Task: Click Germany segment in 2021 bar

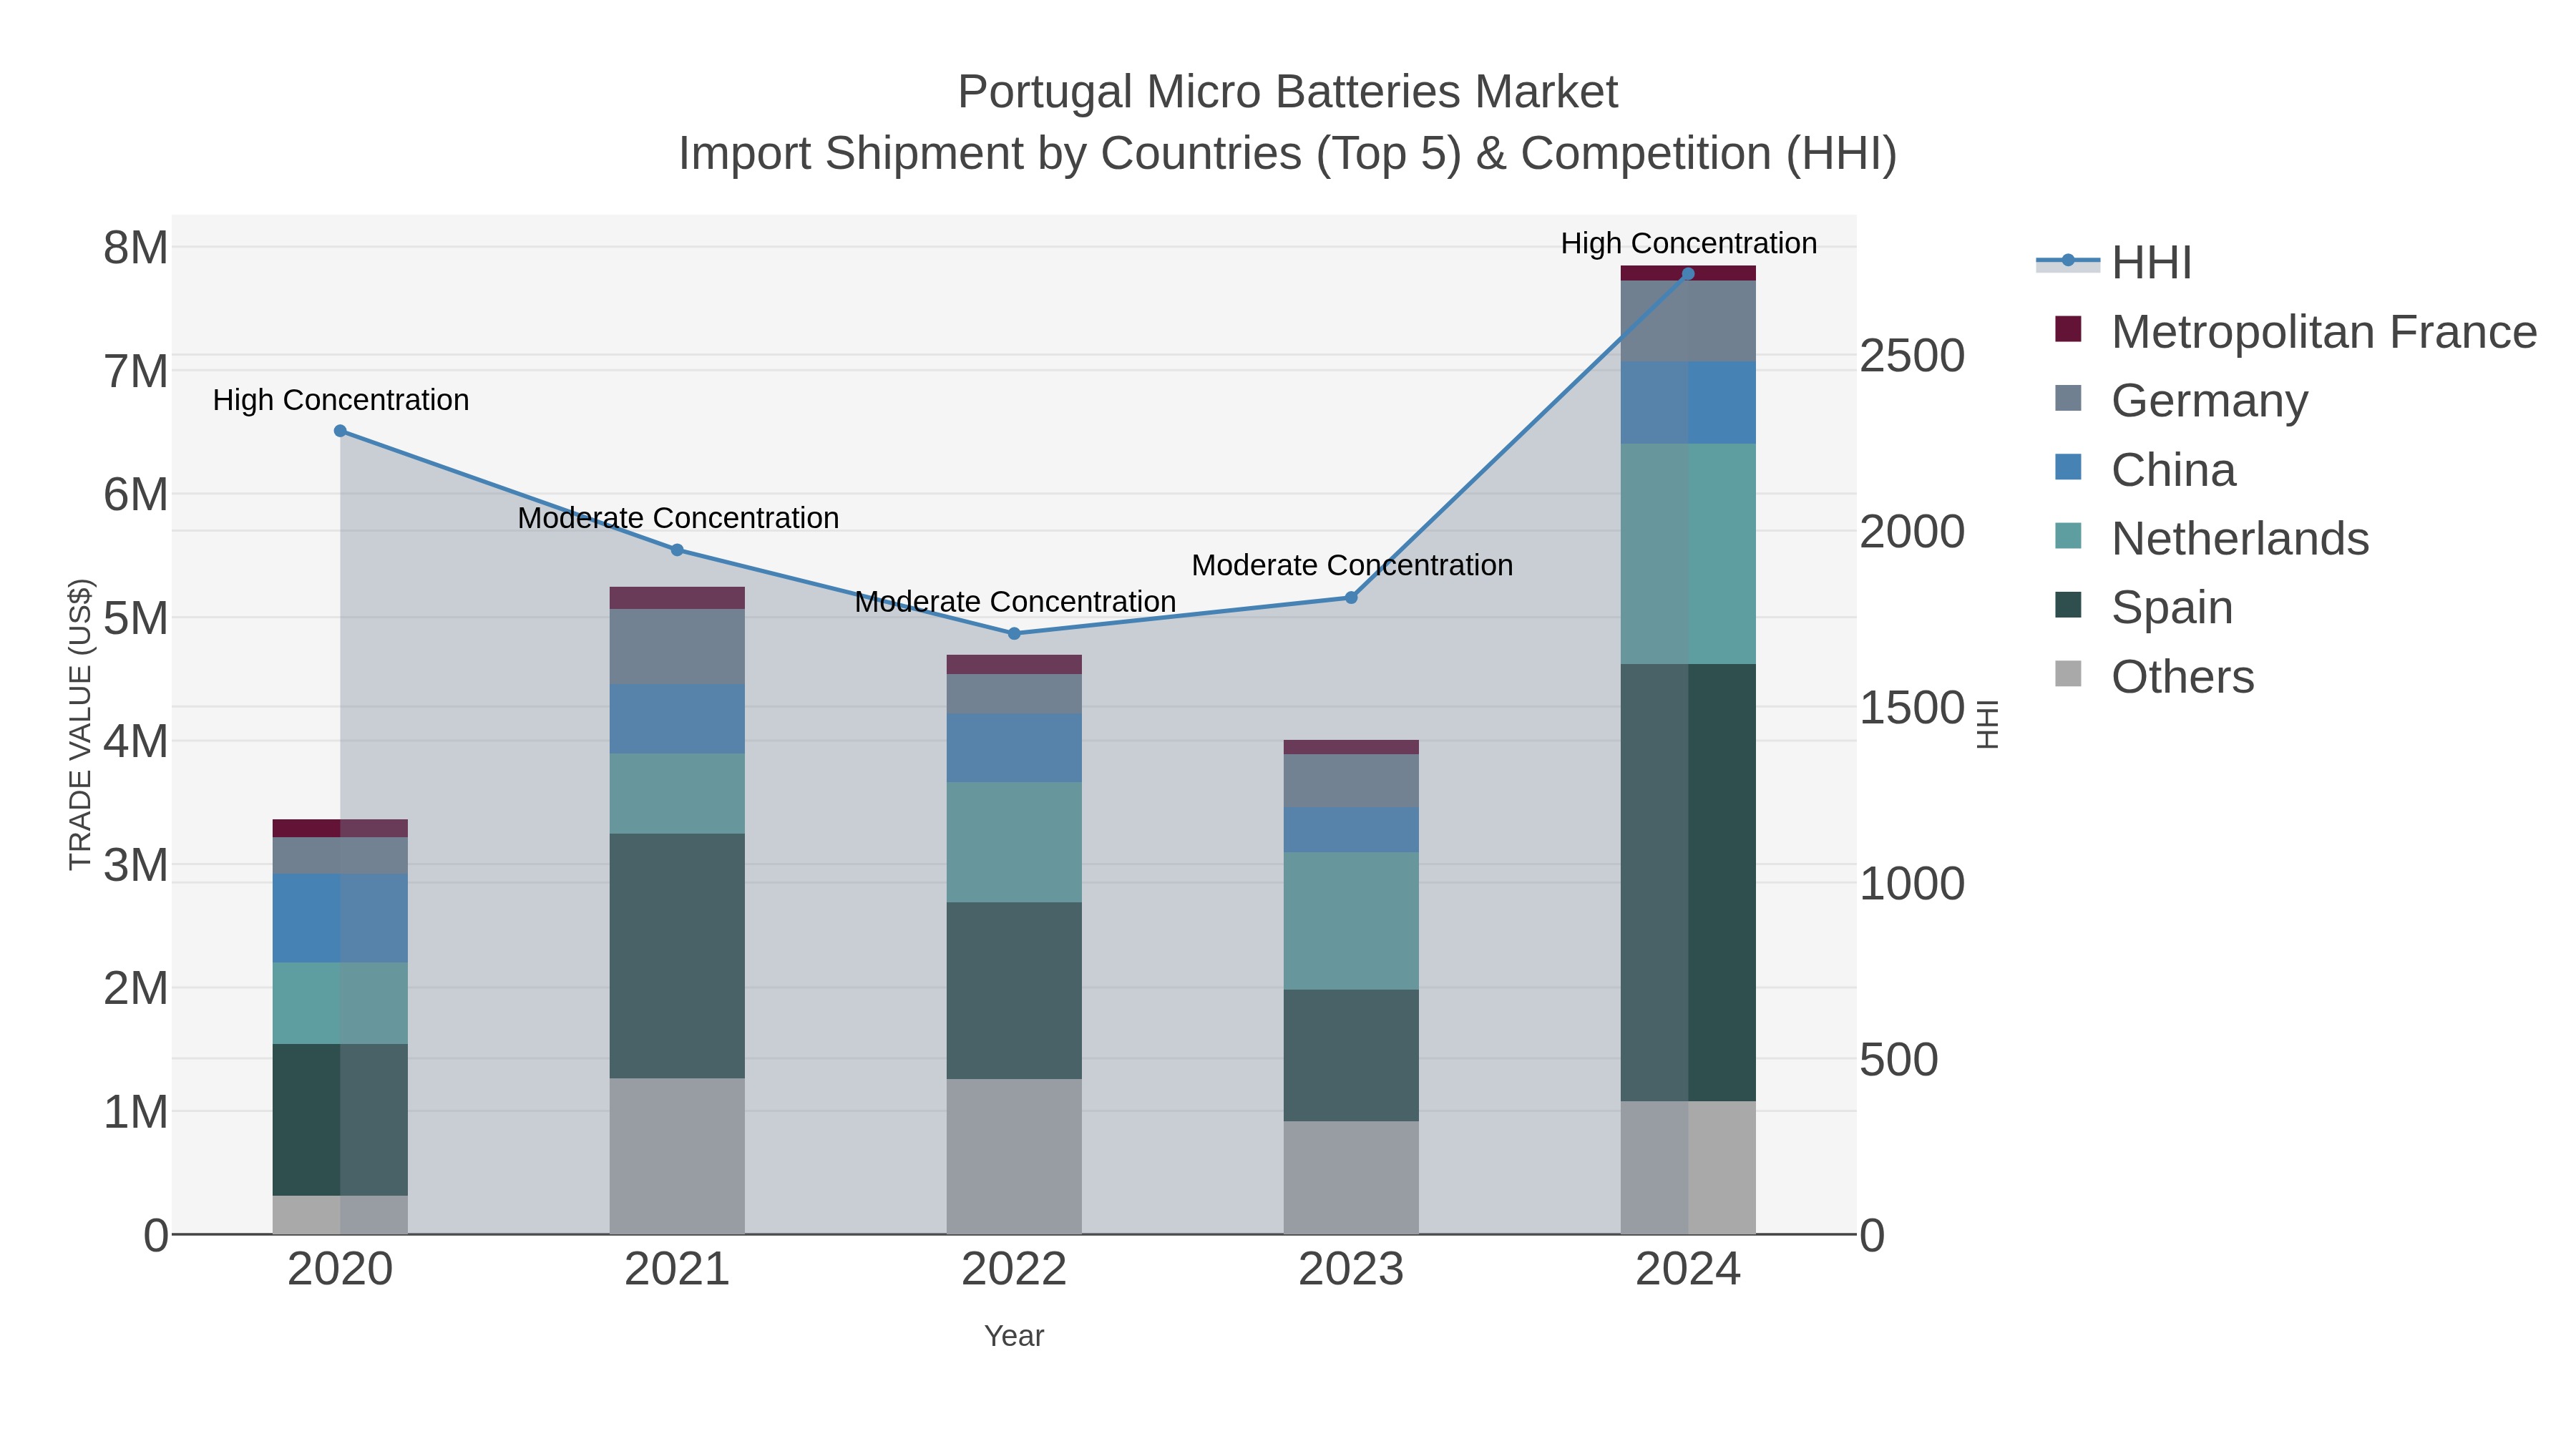Action: (x=677, y=647)
